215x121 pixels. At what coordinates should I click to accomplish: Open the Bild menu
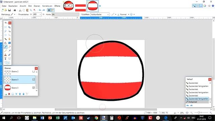[x=30, y=6]
